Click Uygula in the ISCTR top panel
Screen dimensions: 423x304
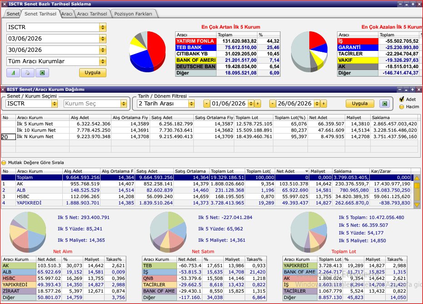92,73
